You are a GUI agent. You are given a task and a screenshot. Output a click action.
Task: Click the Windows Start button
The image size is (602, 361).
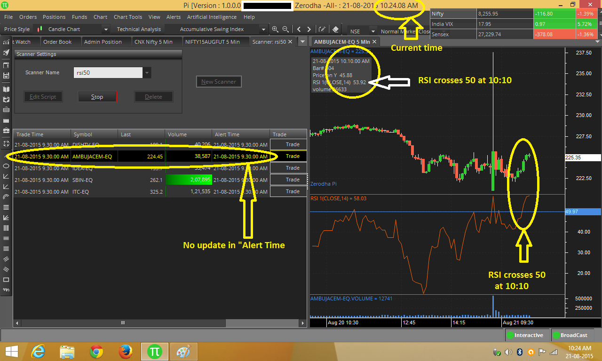click(x=11, y=351)
